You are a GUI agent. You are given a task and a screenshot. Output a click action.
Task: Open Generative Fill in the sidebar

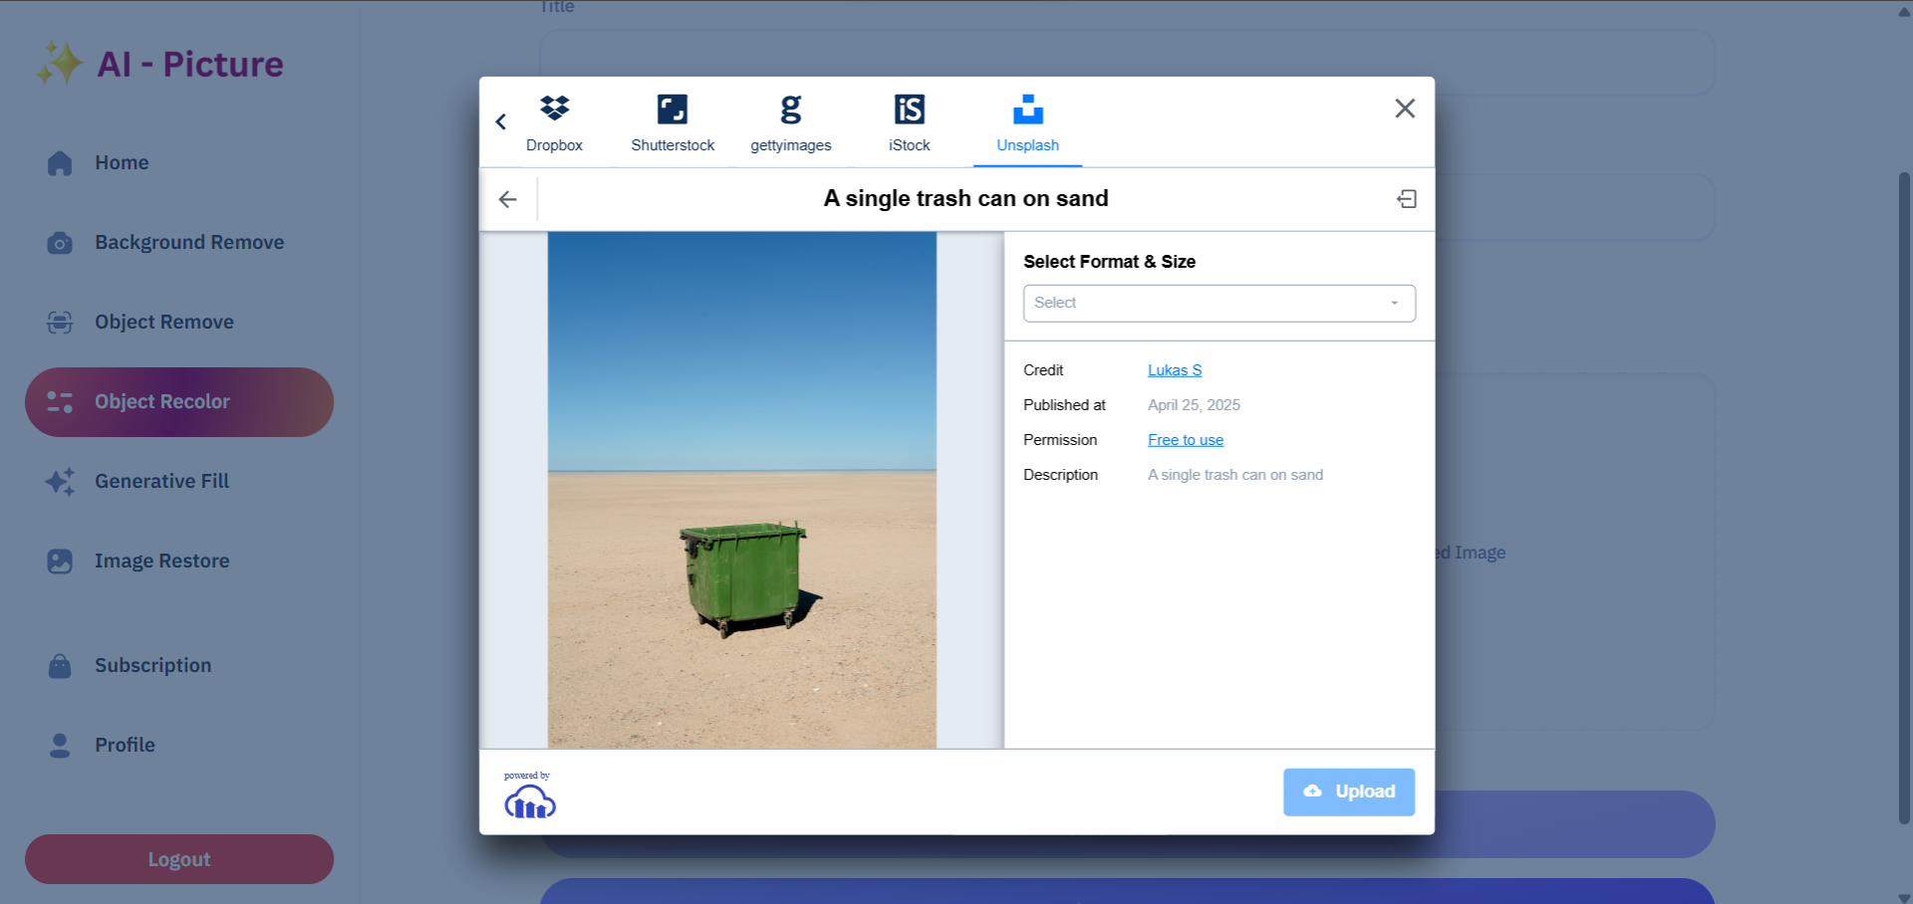(x=179, y=482)
